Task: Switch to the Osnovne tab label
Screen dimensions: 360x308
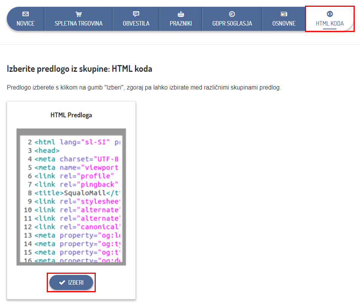Action: tap(284, 24)
